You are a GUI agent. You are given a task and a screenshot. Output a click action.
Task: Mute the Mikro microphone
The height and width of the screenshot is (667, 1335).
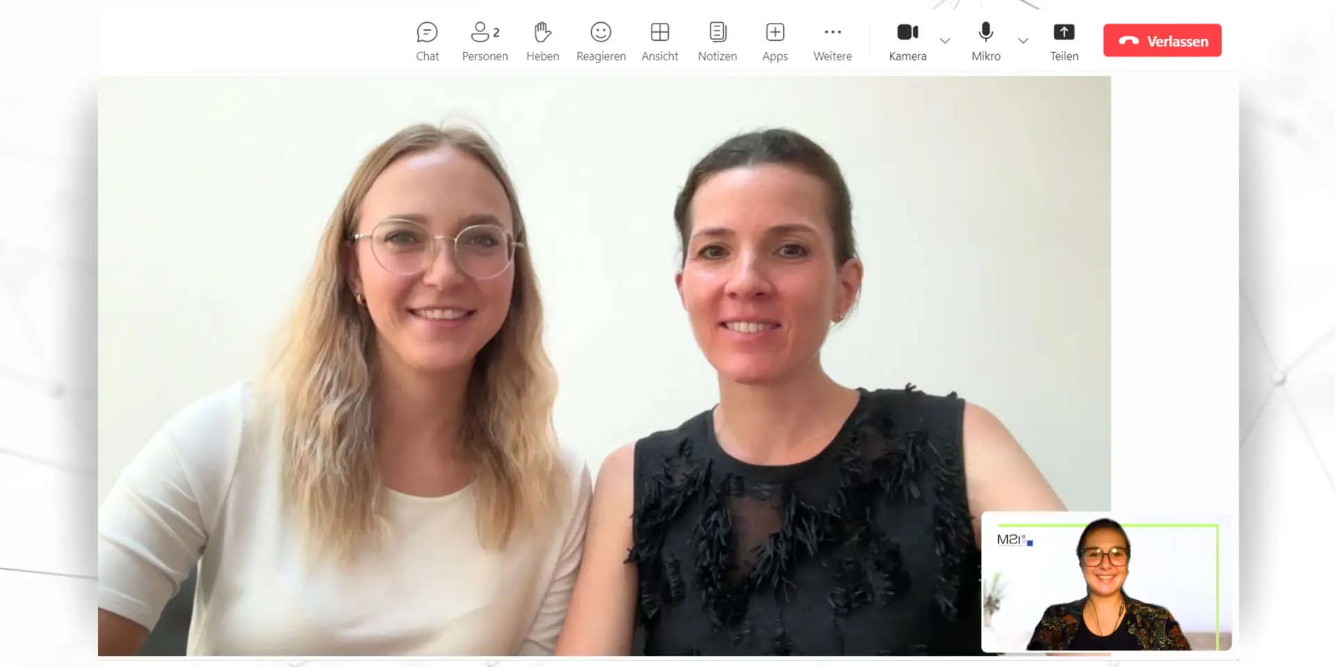coord(986,41)
